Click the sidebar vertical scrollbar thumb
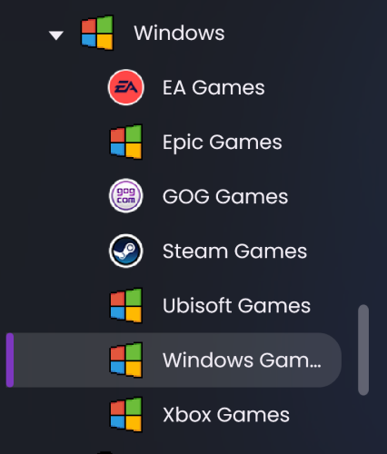This screenshot has width=387, height=454. (x=363, y=350)
